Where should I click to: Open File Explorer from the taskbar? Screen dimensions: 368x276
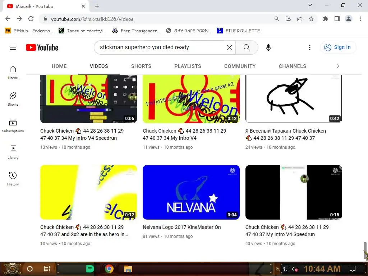click(128, 269)
